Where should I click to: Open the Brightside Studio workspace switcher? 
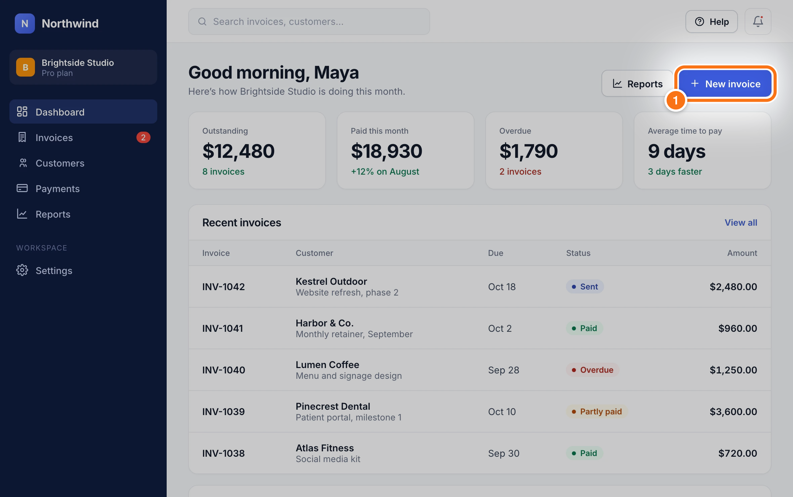tap(83, 67)
